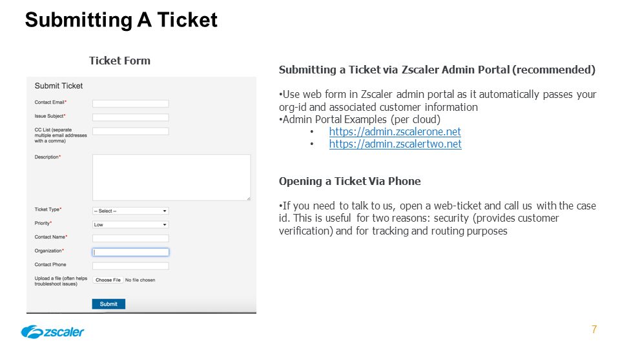Click the Issue Subject input field

tap(130, 117)
